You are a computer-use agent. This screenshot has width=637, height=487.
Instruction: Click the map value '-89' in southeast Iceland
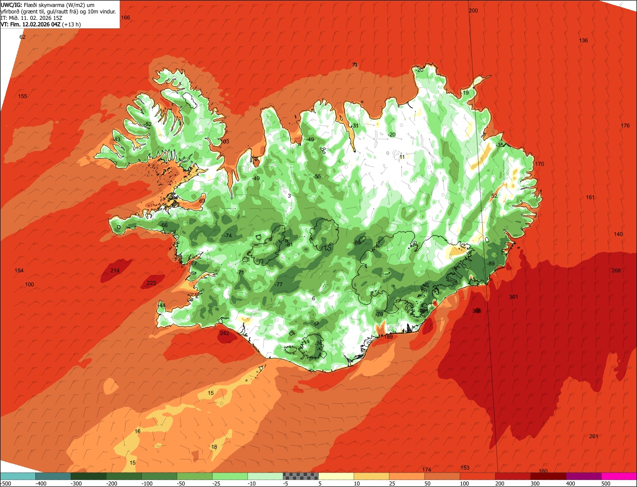point(491,263)
